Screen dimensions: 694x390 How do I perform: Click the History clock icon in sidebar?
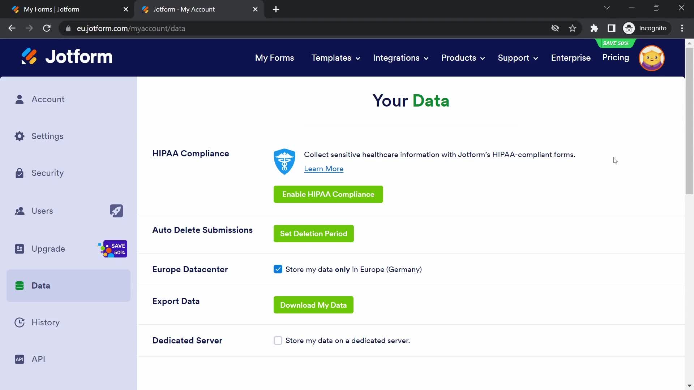(20, 322)
